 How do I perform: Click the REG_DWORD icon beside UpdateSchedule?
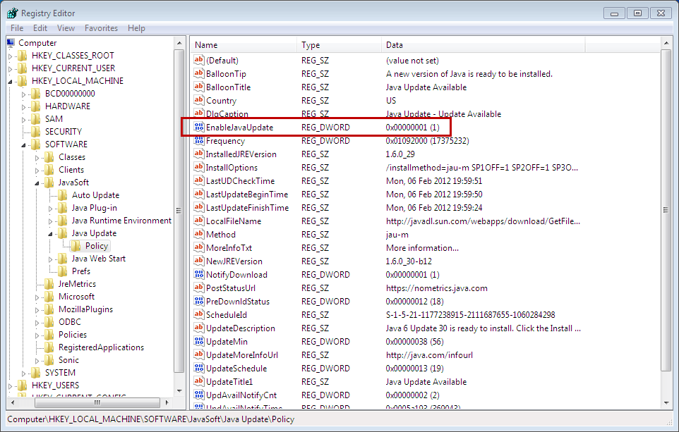(198, 368)
